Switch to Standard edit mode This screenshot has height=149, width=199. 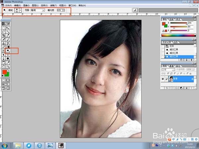(4, 80)
